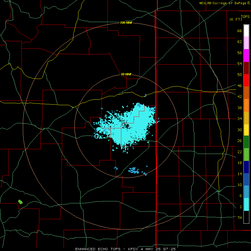The width and height of the screenshot is (251, 251).
Task: Click the legend value 54
Action: (x=240, y=64)
